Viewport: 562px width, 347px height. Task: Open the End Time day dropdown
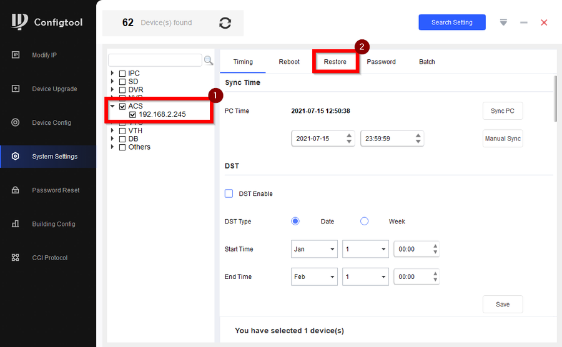click(365, 276)
